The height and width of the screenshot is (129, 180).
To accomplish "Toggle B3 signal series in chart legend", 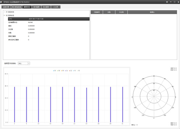I will point(63,70).
